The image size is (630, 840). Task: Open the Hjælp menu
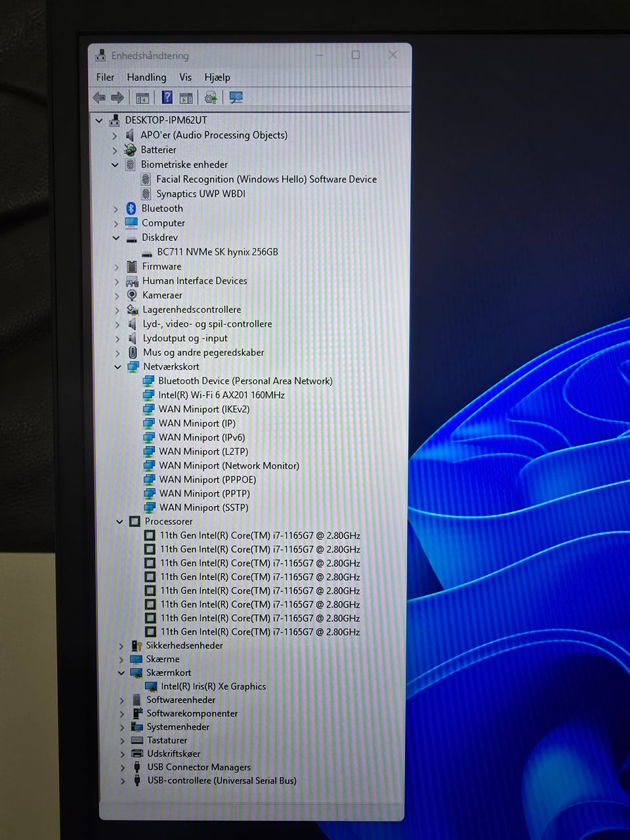tap(217, 77)
